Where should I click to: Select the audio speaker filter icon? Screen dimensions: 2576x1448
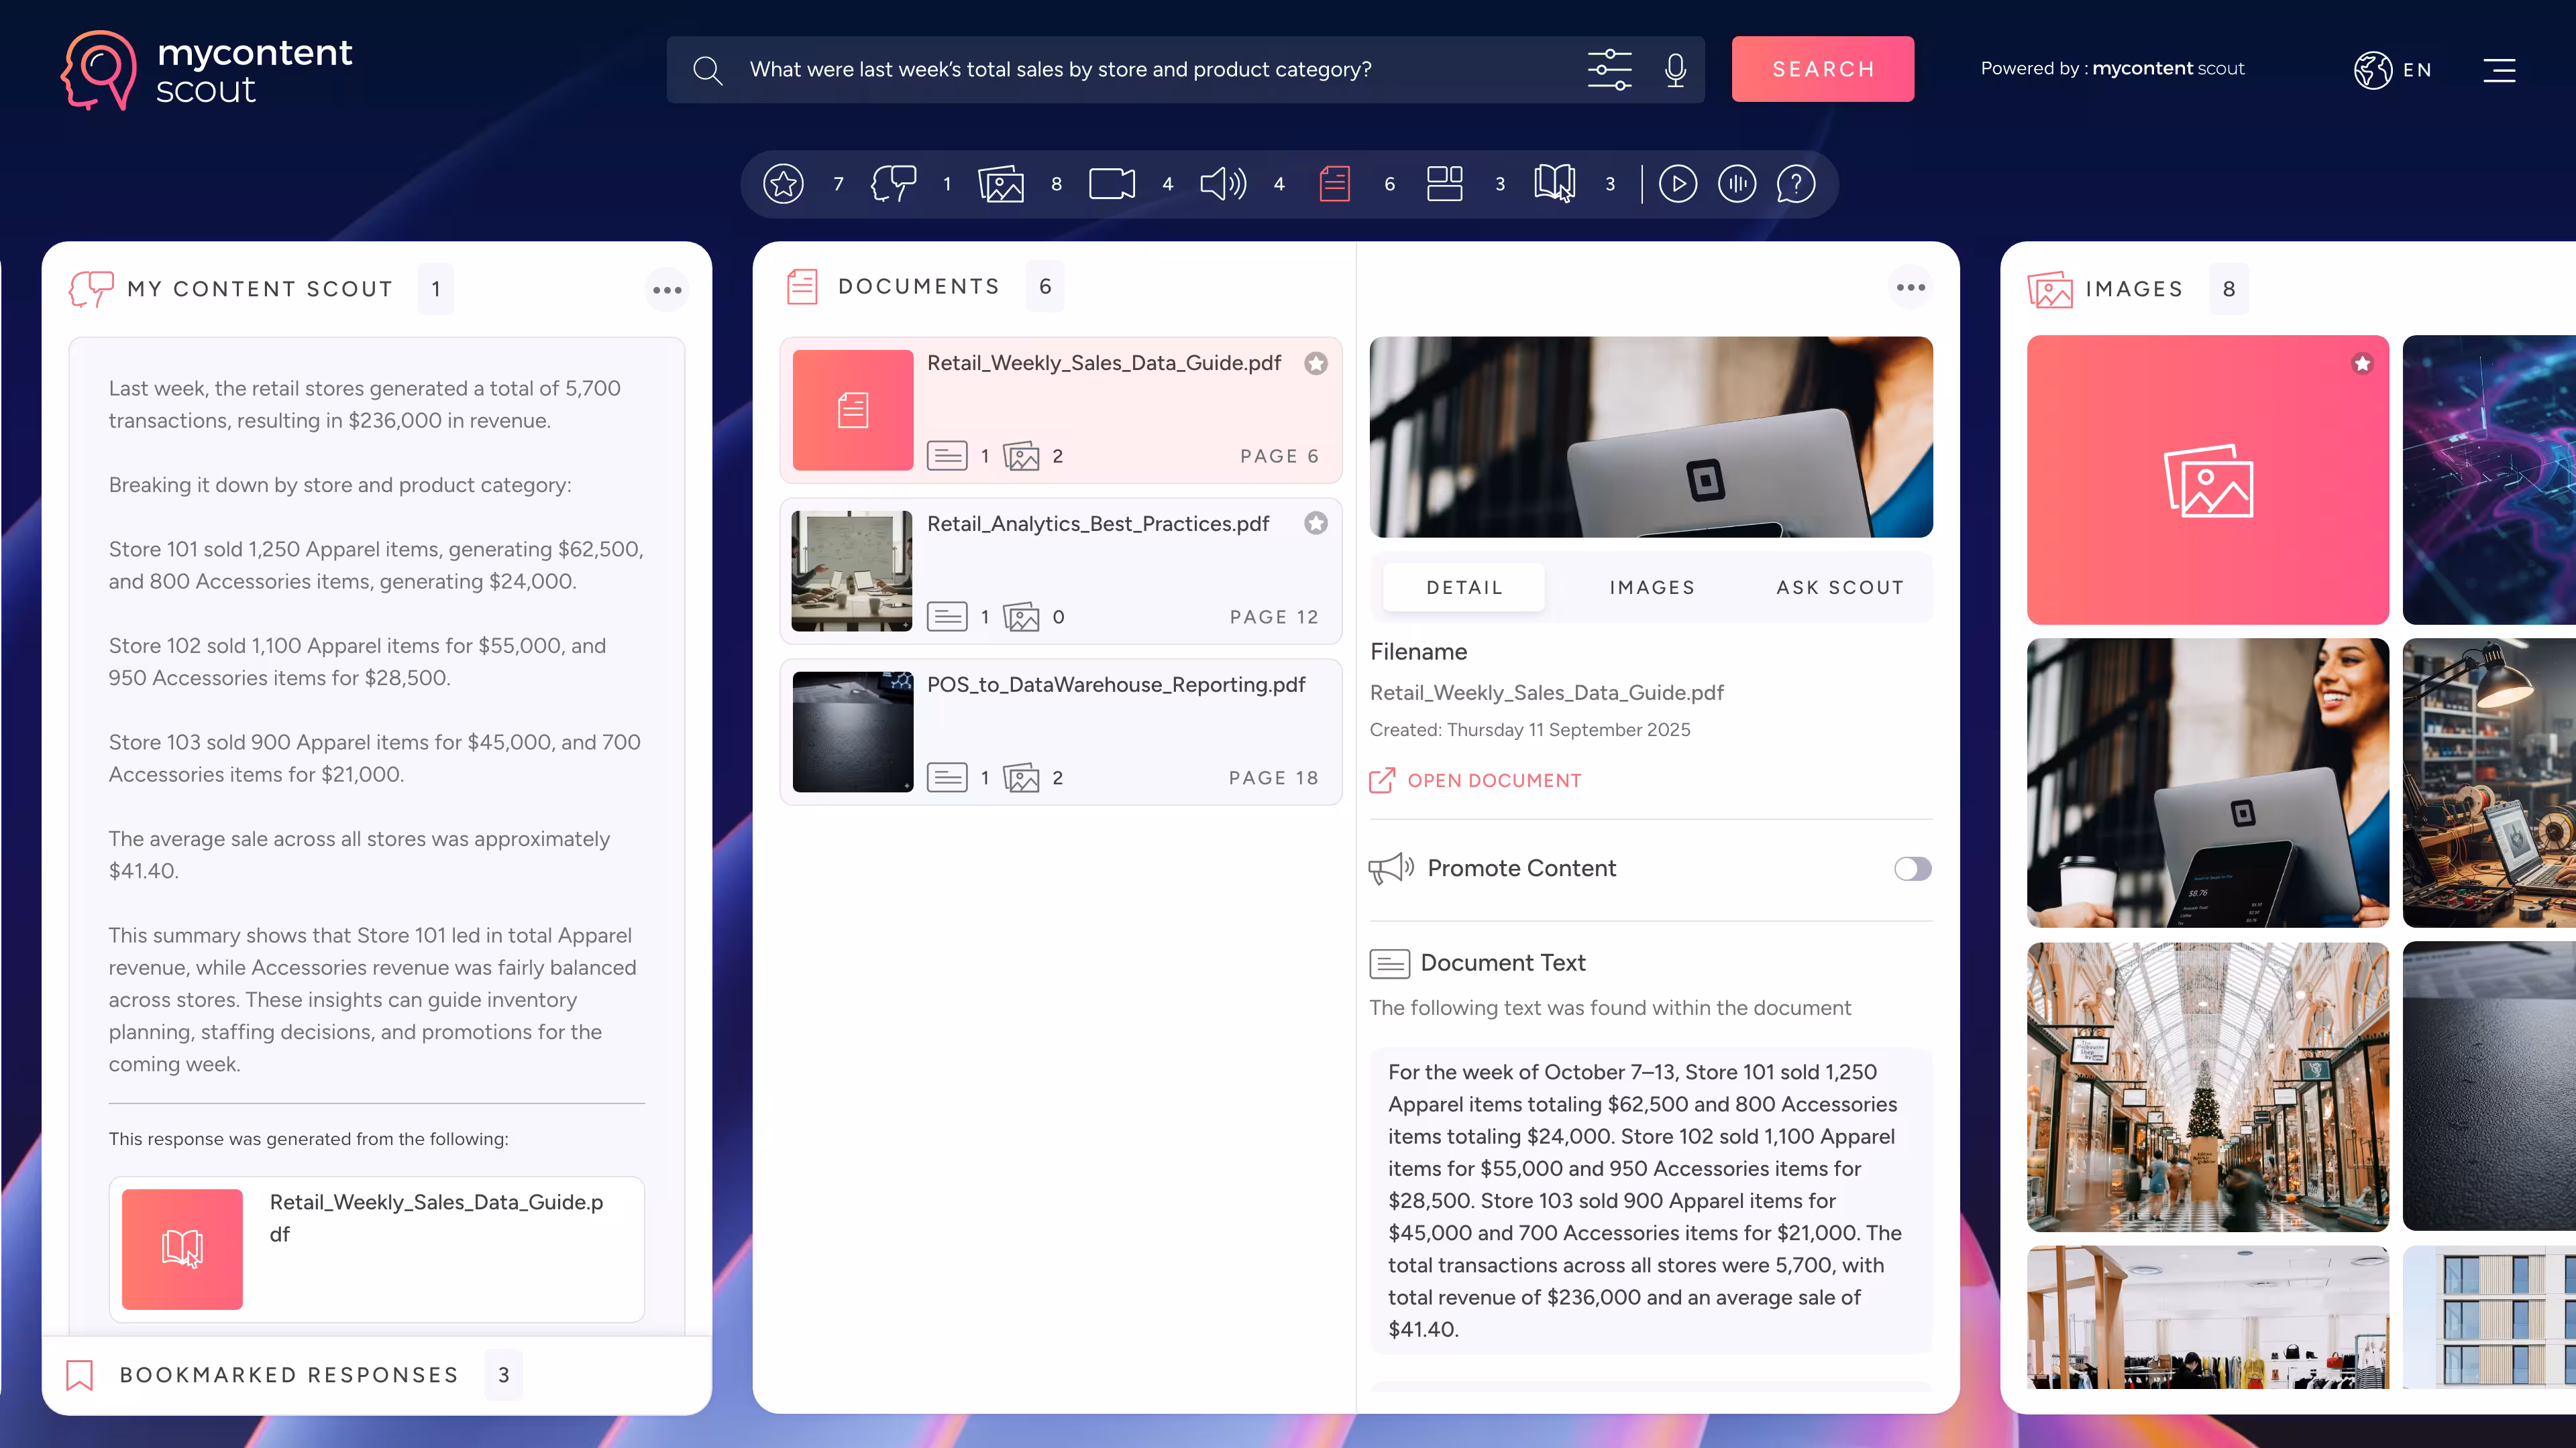(x=1222, y=184)
